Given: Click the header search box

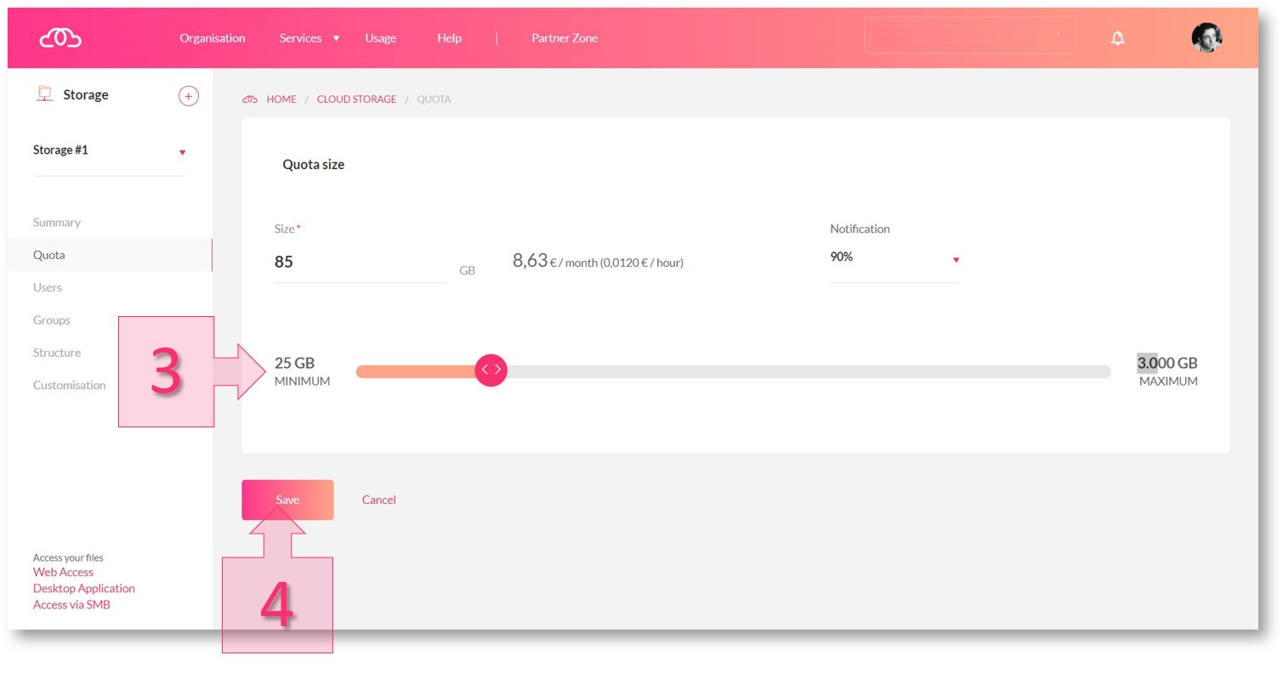Looking at the screenshot, I should [x=969, y=37].
